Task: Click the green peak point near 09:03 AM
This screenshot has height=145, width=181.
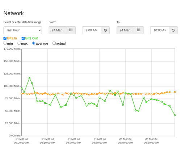Action: click(x=29, y=78)
